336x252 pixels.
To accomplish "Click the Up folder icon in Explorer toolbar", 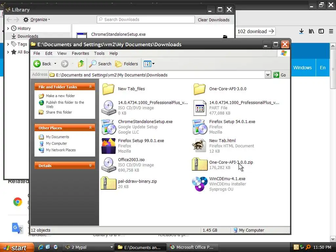I will pos(81,64).
